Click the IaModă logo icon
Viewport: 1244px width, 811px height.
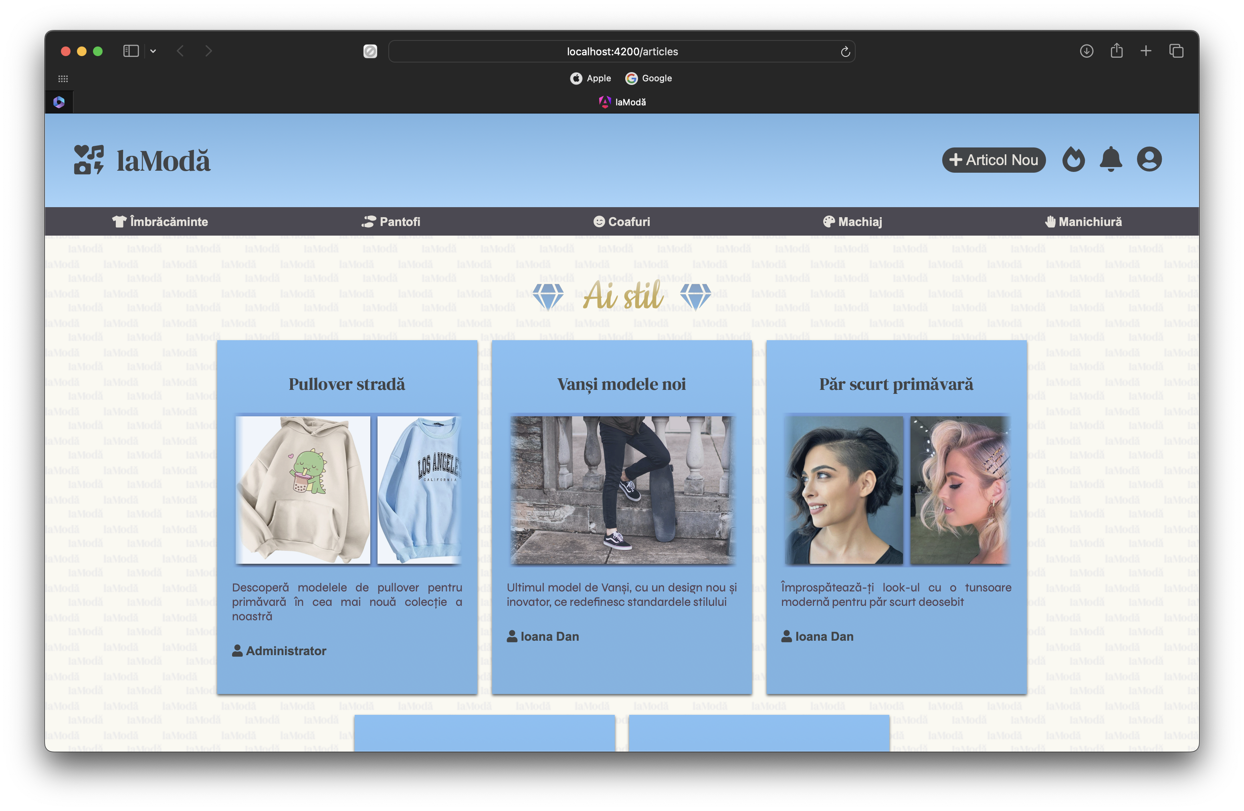click(89, 160)
